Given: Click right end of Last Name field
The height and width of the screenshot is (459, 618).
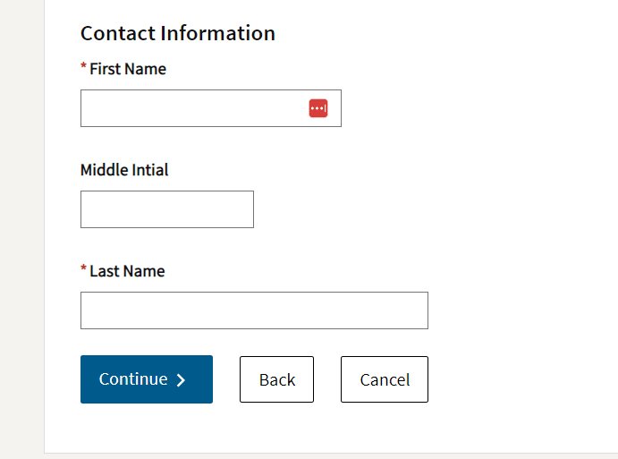Looking at the screenshot, I should point(419,310).
